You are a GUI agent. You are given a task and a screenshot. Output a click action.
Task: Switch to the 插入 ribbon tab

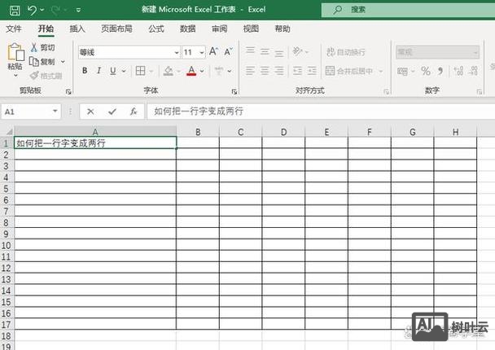coord(77,28)
